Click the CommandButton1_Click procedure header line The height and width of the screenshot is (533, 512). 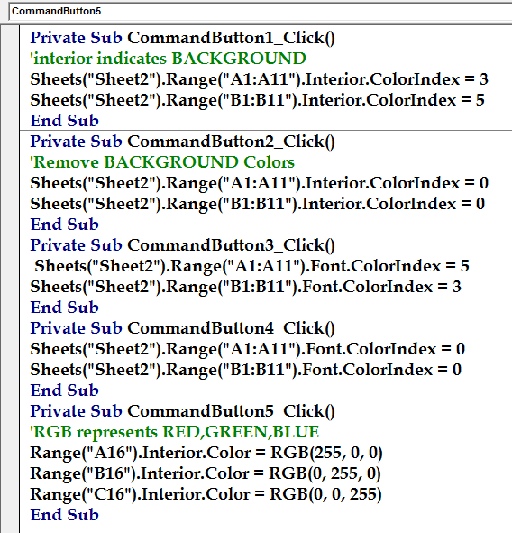(x=182, y=38)
